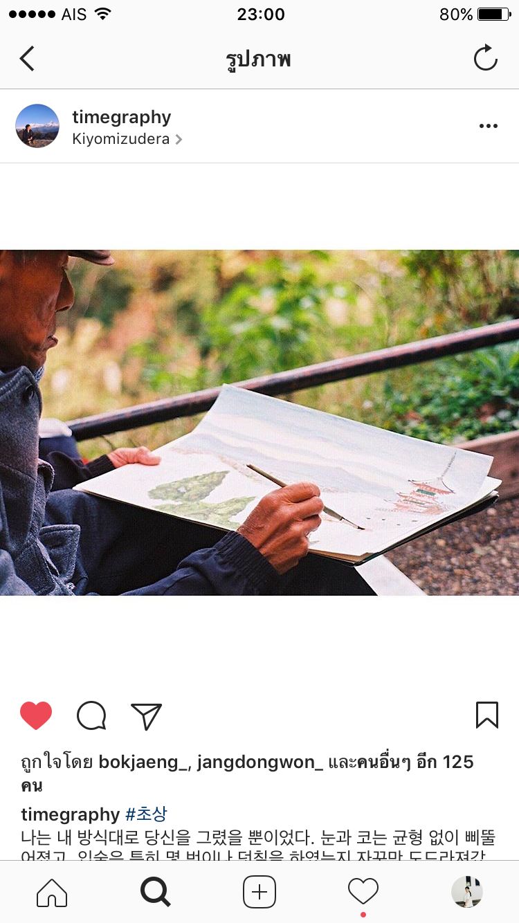Expand the Kiyomizudera location chevron
Viewport: 519px width, 923px height.
click(x=179, y=139)
